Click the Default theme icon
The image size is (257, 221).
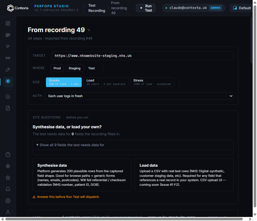click(235, 8)
